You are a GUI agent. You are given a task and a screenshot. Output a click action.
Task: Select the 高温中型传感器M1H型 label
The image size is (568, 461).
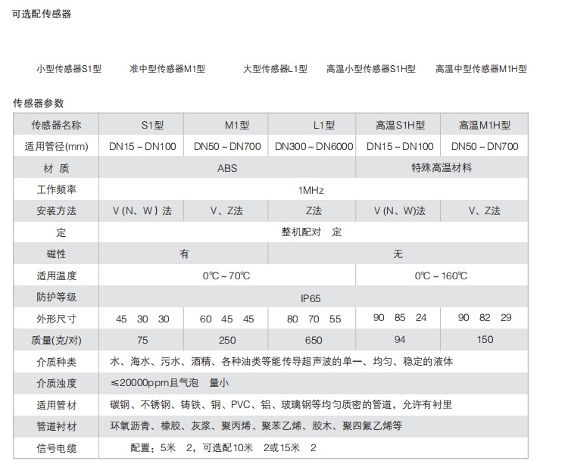pyautogui.click(x=481, y=69)
